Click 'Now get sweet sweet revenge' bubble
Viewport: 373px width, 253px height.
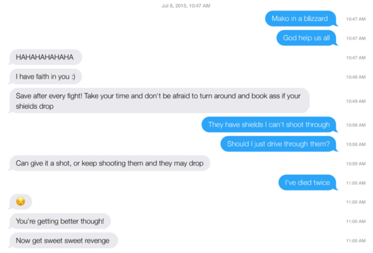[x=63, y=241]
